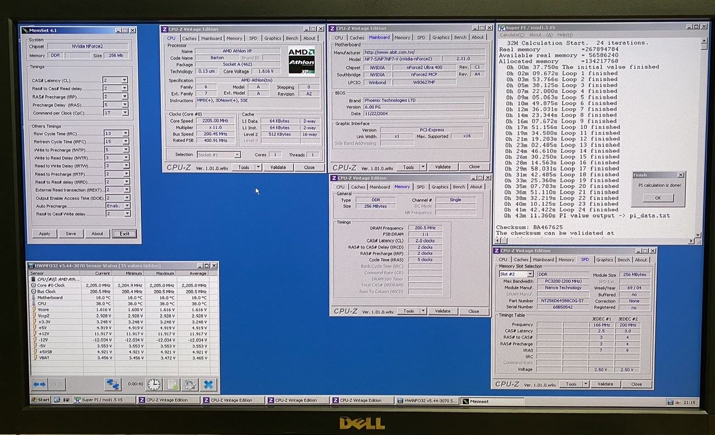Open Slot #2 dropdown in CPU-Z SPD window
Image resolution: width=715 pixels, height=435 pixels.
tap(530, 274)
